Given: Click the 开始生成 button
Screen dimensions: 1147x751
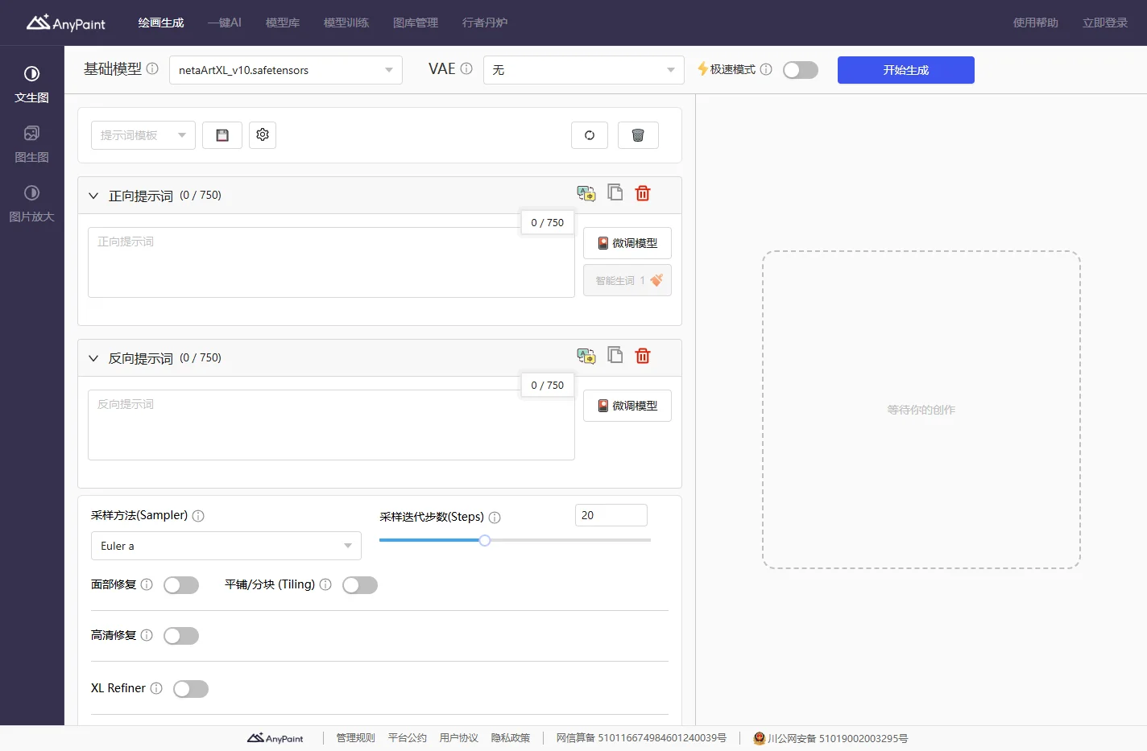Looking at the screenshot, I should click(906, 70).
